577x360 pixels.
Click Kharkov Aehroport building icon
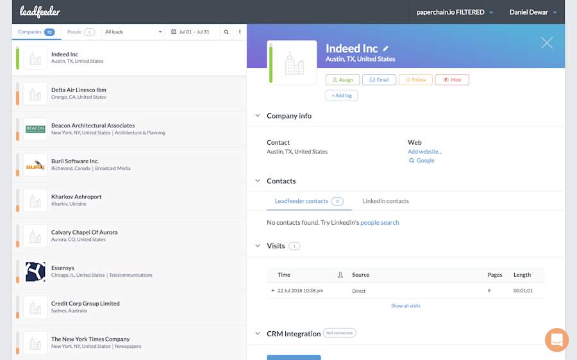tap(35, 200)
